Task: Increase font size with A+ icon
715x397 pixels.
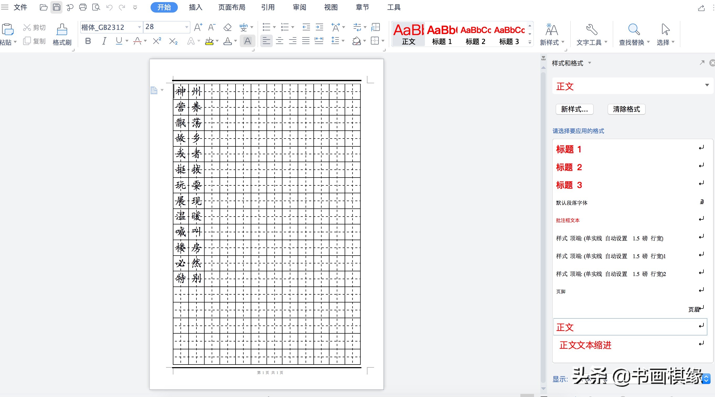Action: pyautogui.click(x=198, y=27)
